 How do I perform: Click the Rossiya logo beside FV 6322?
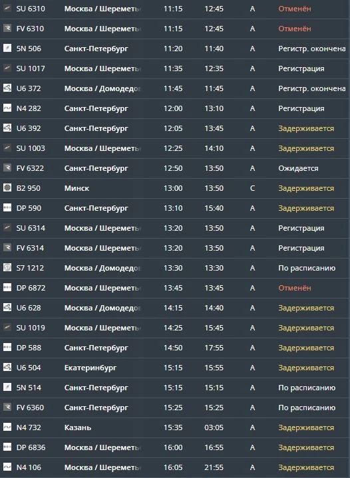7,168
